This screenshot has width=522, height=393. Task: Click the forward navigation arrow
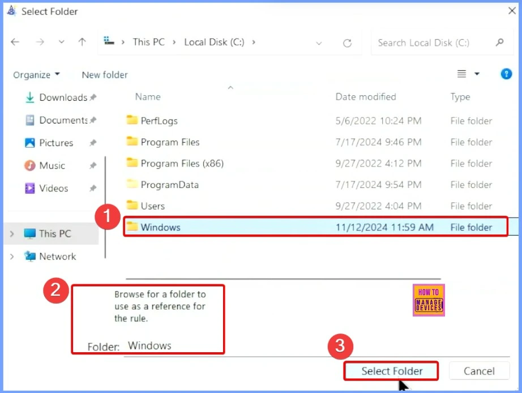40,42
